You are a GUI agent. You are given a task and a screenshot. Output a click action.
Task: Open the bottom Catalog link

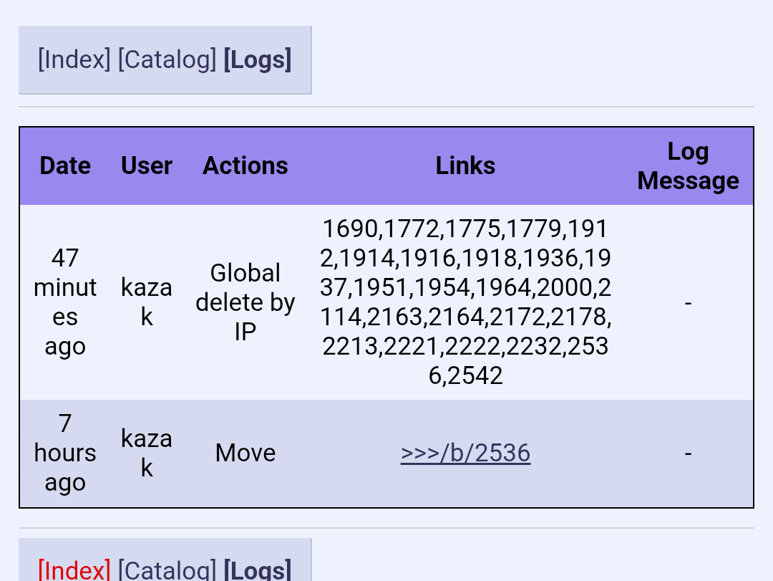tap(167, 570)
